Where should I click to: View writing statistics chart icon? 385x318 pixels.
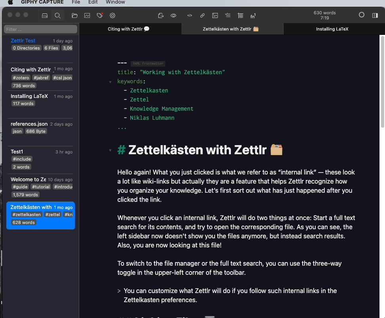point(87,15)
